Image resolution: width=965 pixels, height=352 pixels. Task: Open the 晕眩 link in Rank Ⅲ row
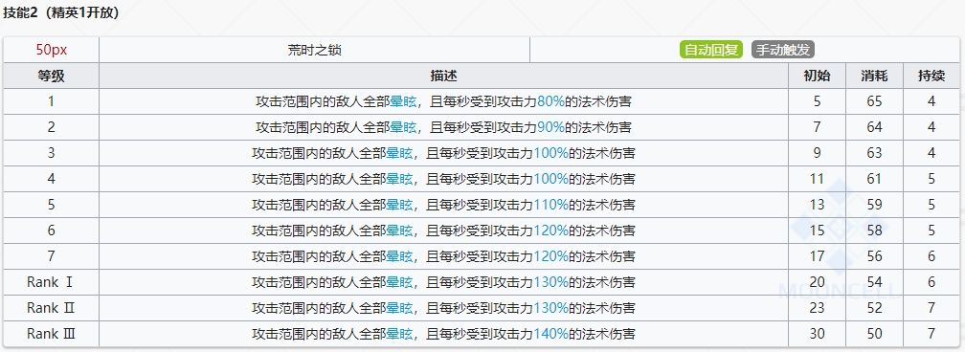click(x=399, y=334)
